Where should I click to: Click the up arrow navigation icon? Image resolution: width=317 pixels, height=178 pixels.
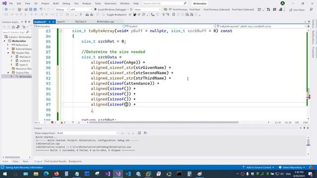tap(73, 122)
